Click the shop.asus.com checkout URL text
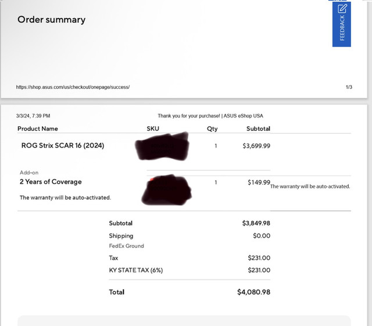Viewport: 372px width, 326px height. [73, 87]
